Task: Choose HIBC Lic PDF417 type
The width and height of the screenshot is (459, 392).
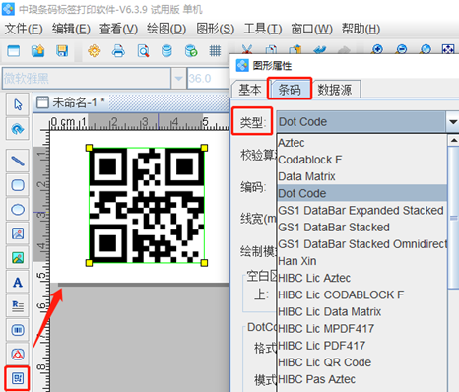Action: (x=362, y=346)
